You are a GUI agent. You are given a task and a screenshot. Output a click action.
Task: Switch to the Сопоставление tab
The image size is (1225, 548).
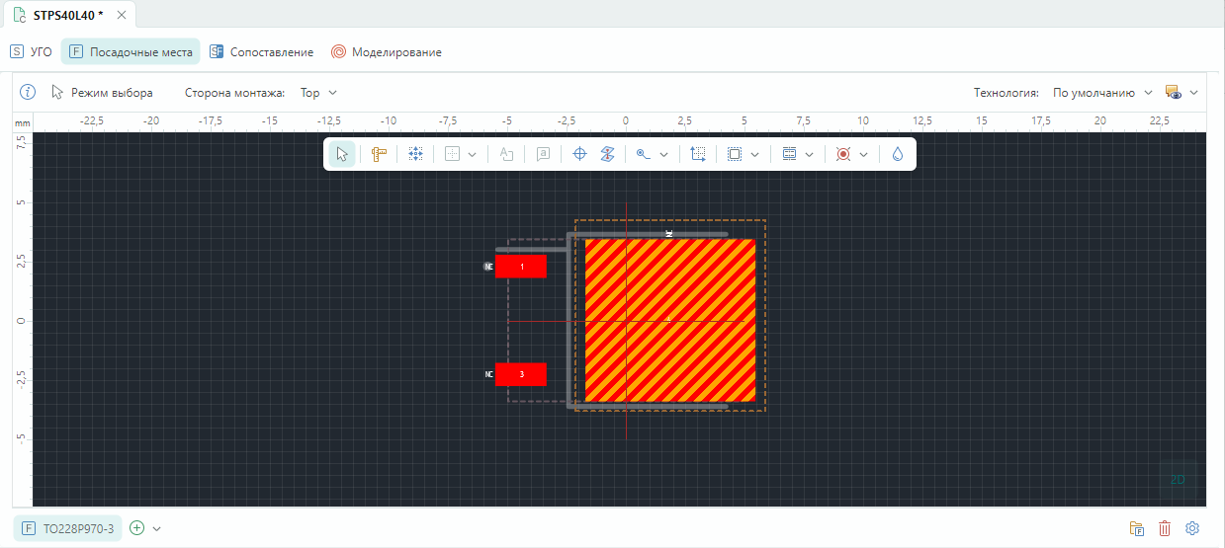point(261,52)
